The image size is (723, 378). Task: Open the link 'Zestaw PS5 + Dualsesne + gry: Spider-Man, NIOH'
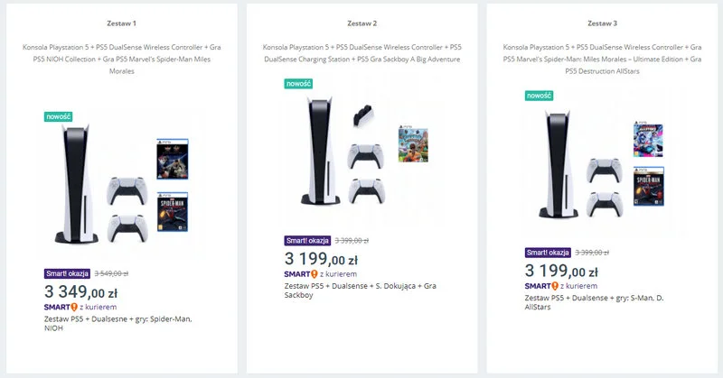(117, 324)
